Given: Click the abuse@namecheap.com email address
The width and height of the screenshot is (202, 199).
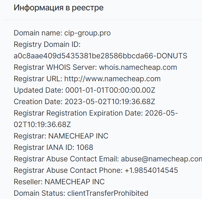Looking at the screenshot, I should point(161,159).
